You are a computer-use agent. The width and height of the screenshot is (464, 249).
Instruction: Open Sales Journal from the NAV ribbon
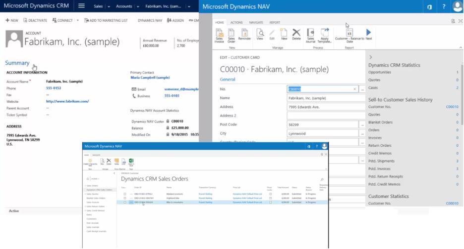310,36
